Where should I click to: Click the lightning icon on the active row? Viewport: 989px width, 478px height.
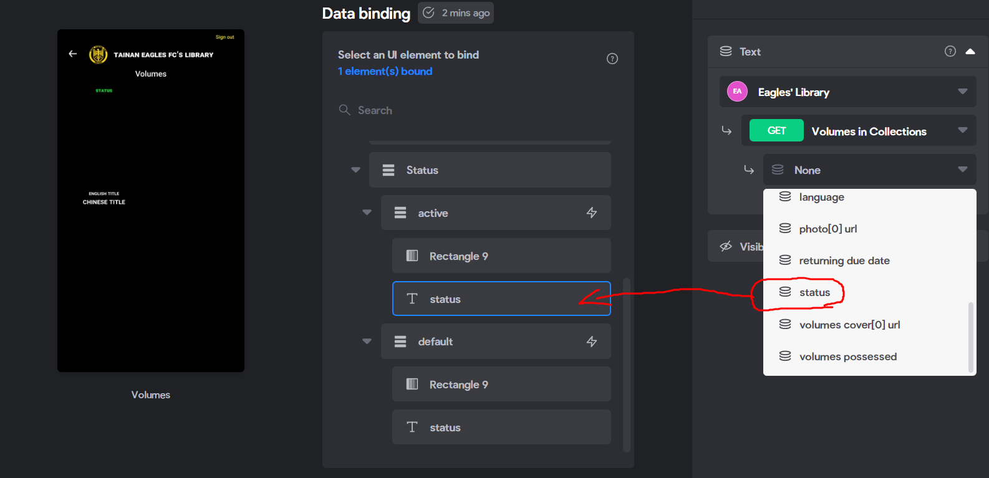tap(592, 213)
